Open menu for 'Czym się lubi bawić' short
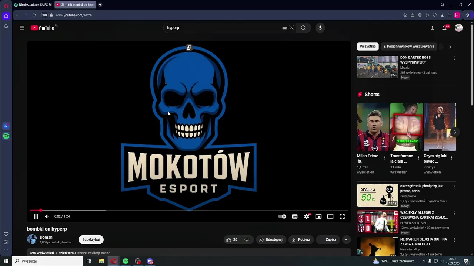Viewport: 474px width, 266px height. (452, 158)
